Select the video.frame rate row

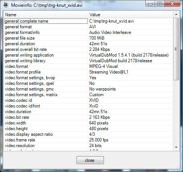tap(88, 140)
